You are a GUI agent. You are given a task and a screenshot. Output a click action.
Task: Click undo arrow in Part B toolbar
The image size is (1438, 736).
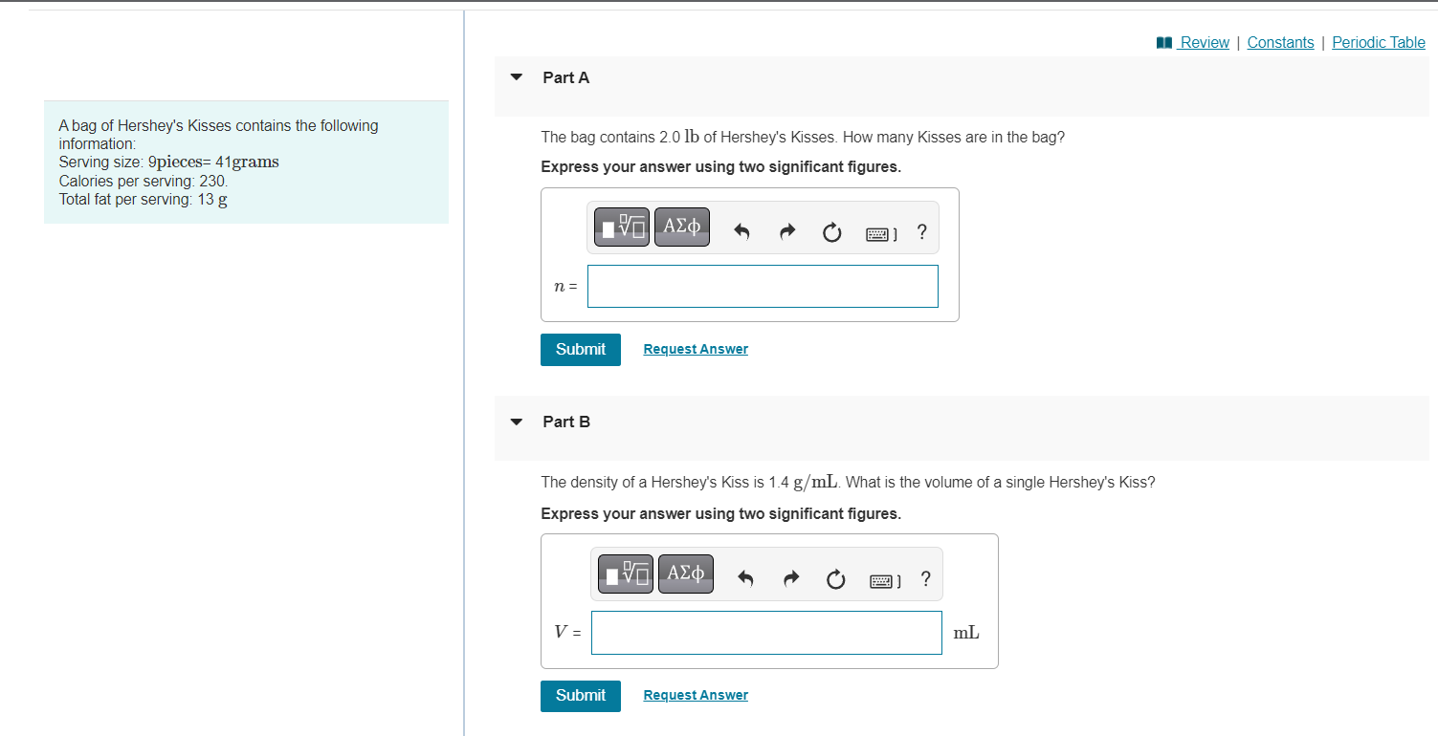click(744, 578)
